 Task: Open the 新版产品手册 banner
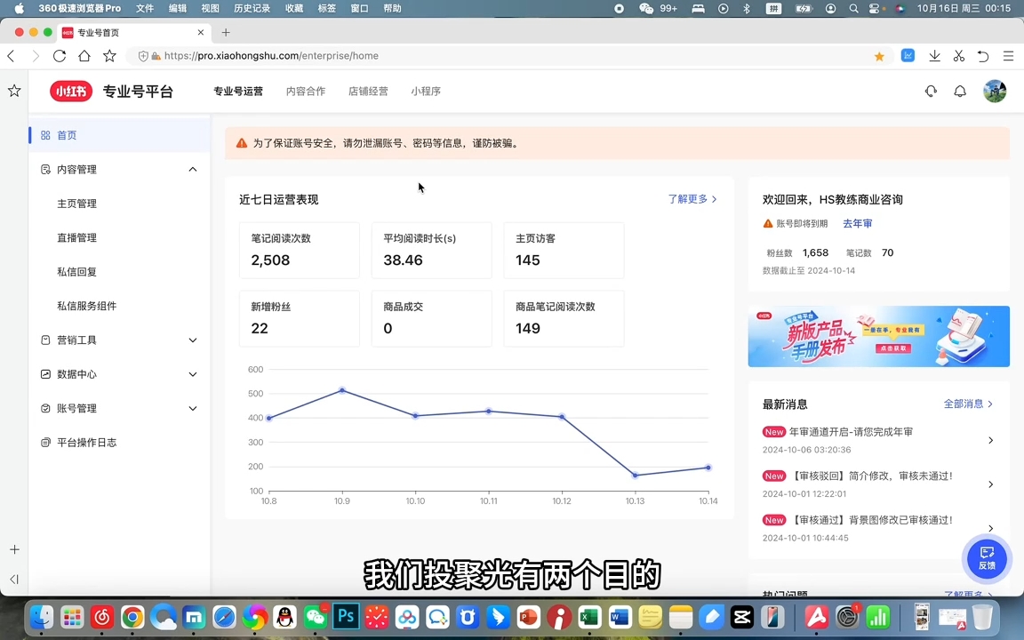click(878, 336)
